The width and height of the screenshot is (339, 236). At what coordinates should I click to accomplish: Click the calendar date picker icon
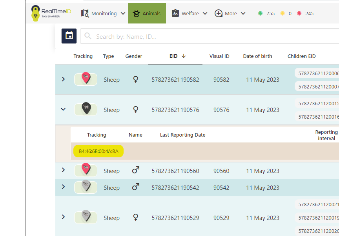click(69, 36)
